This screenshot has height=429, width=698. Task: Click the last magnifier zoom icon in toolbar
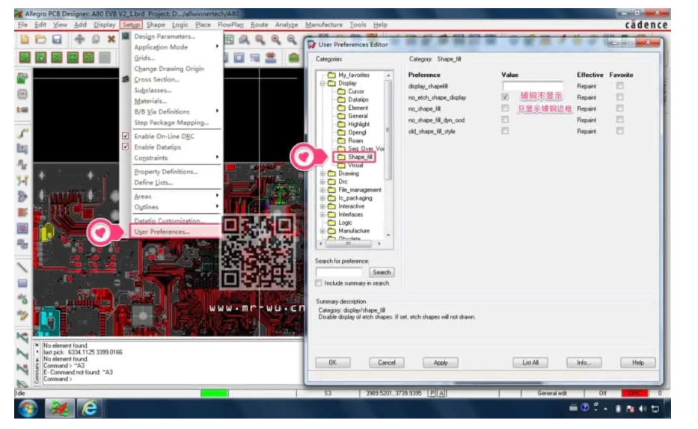point(292,40)
